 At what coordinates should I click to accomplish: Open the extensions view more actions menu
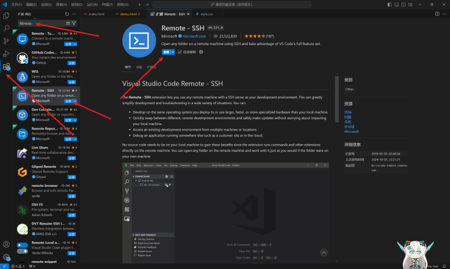point(75,14)
